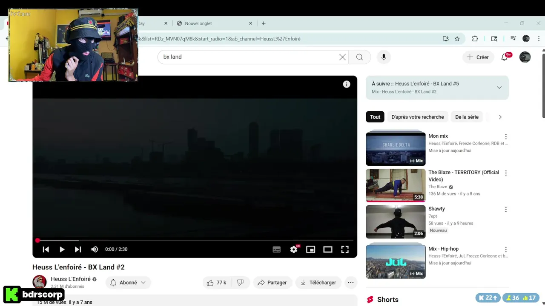Image resolution: width=545 pixels, height=306 pixels.
Task: Select the De la série chip
Action: click(x=467, y=117)
